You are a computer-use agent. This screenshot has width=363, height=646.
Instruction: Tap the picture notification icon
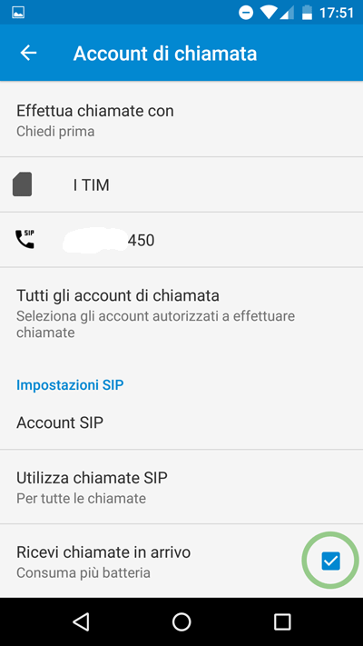point(18,13)
